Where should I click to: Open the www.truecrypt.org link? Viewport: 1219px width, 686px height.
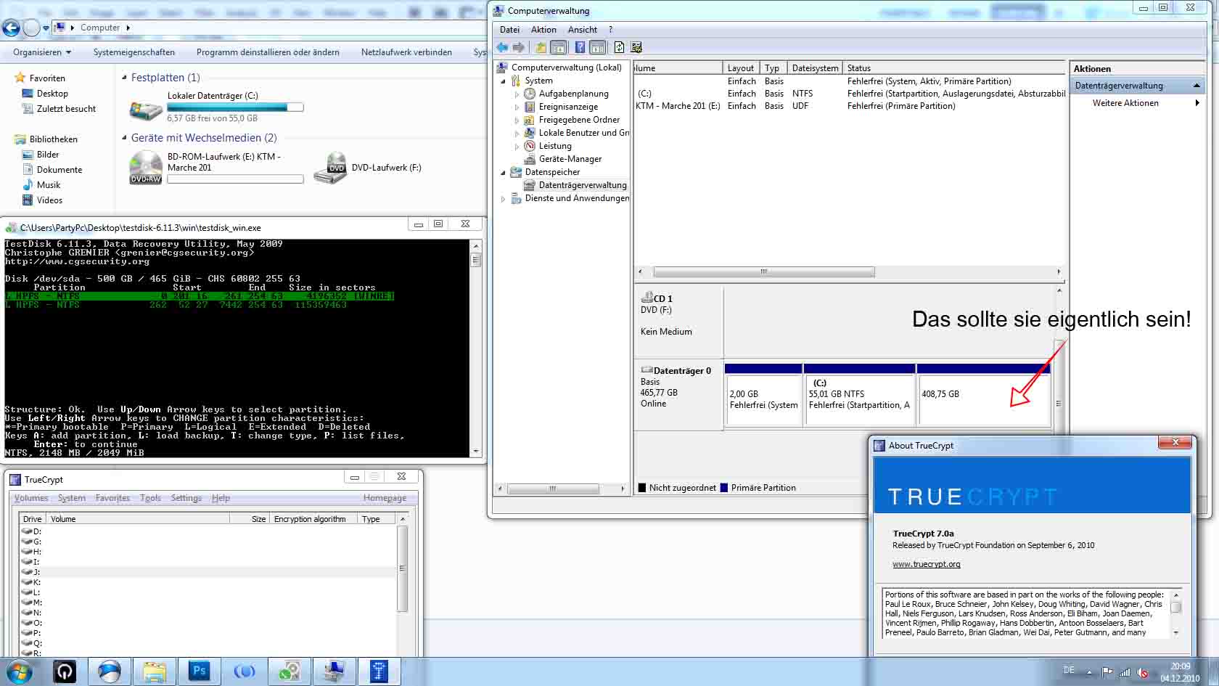click(927, 564)
